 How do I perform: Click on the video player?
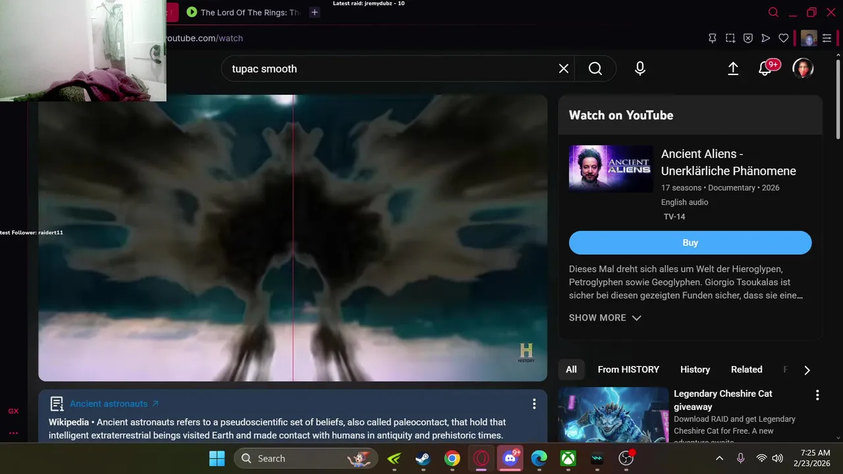click(292, 238)
